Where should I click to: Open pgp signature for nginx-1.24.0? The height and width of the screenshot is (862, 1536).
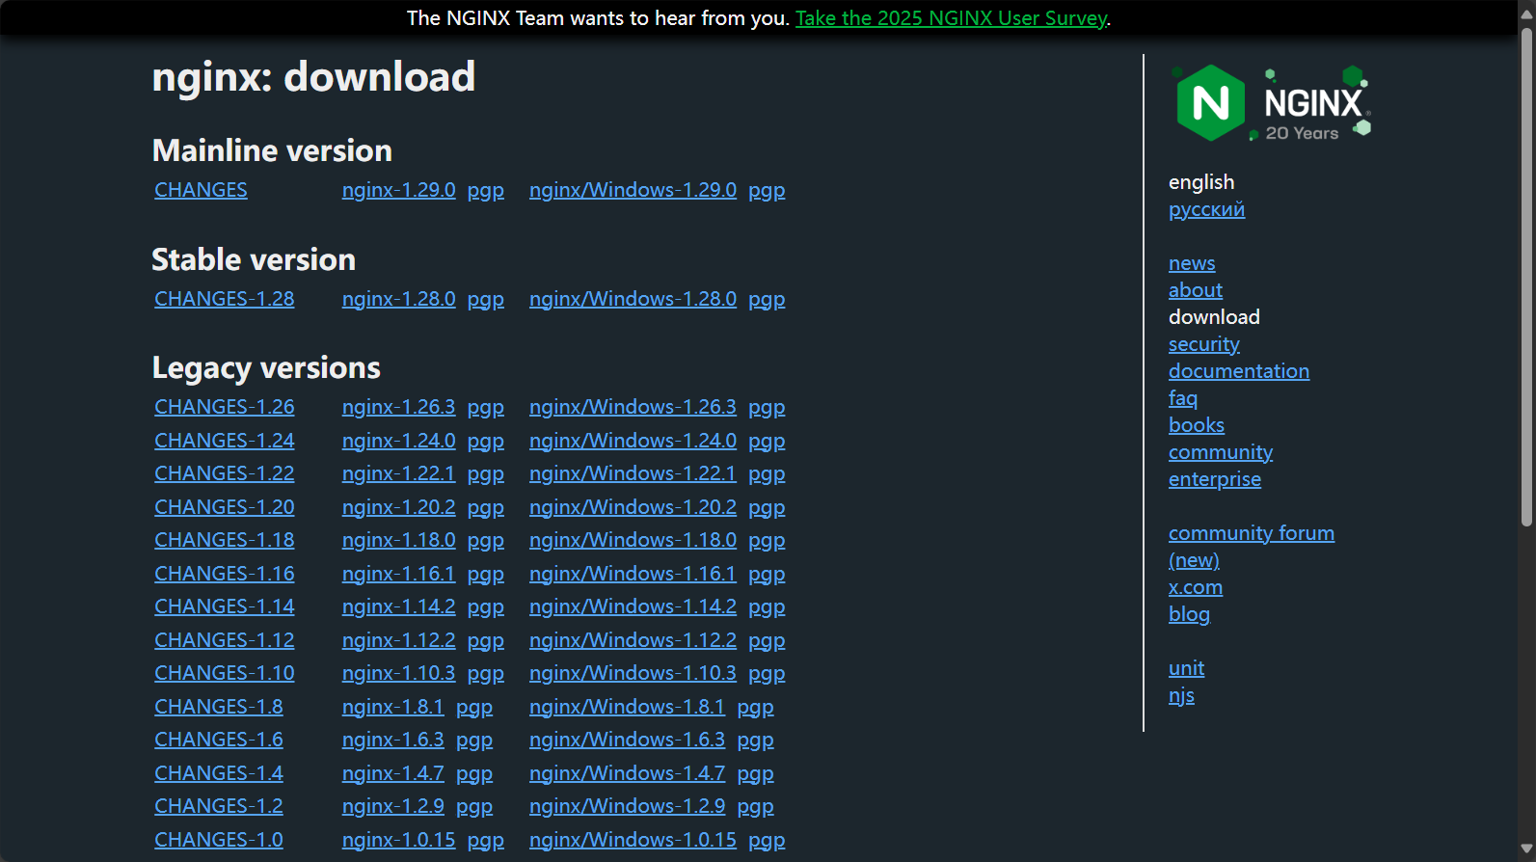(x=486, y=441)
